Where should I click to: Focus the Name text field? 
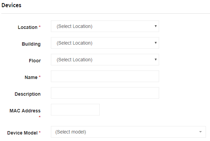(105, 76)
